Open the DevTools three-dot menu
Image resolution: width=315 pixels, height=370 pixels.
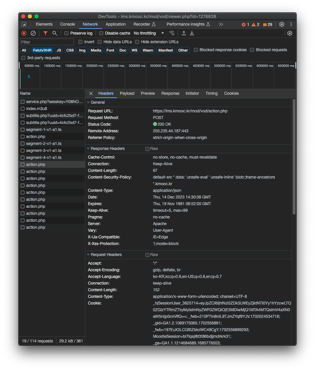click(x=291, y=24)
